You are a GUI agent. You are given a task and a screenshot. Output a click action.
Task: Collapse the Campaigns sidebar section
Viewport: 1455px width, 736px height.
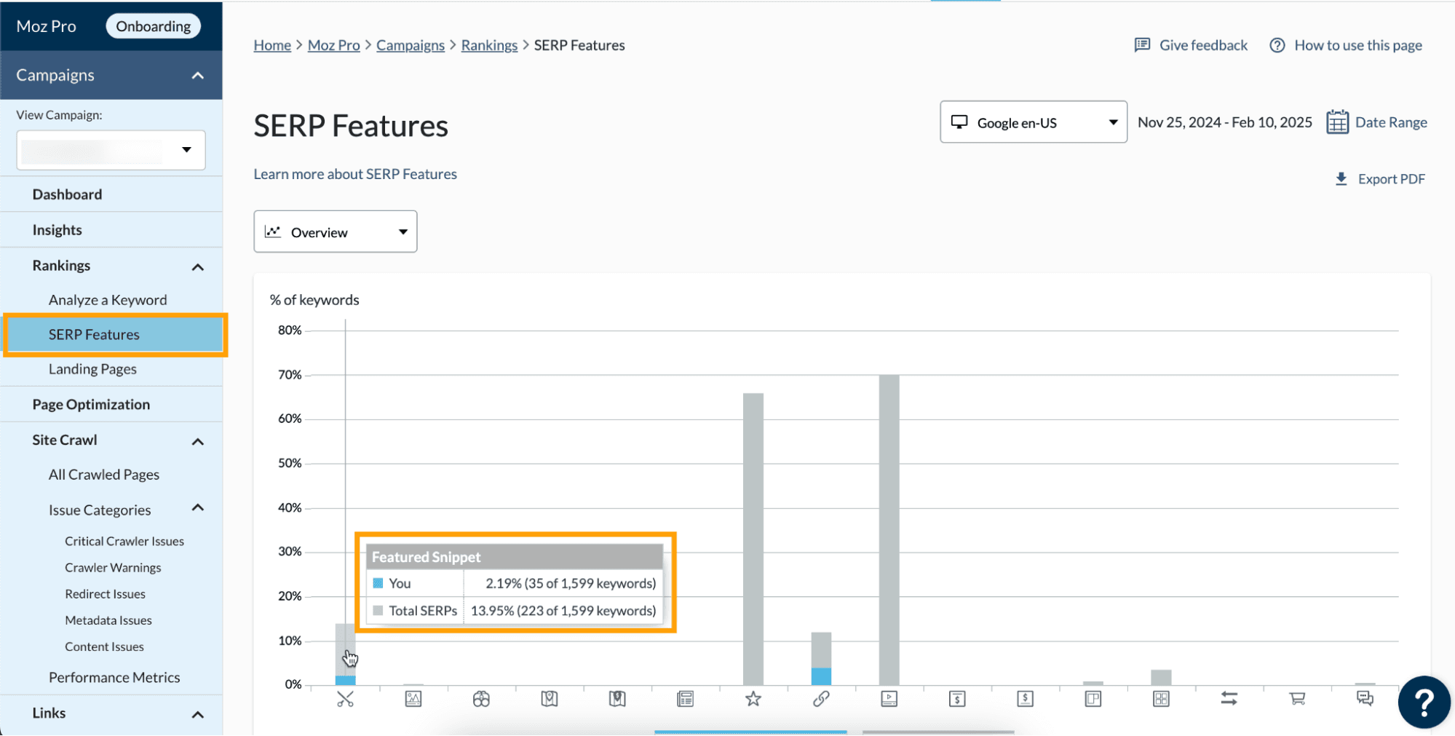click(x=197, y=76)
